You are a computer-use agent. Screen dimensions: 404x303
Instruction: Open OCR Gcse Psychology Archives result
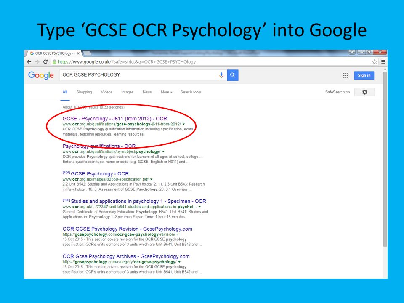point(126,256)
